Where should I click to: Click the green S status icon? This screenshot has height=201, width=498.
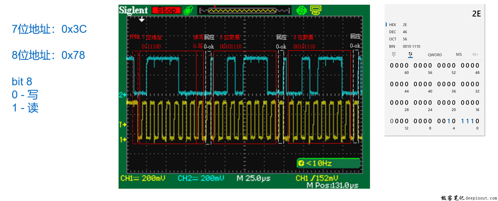[301, 10]
